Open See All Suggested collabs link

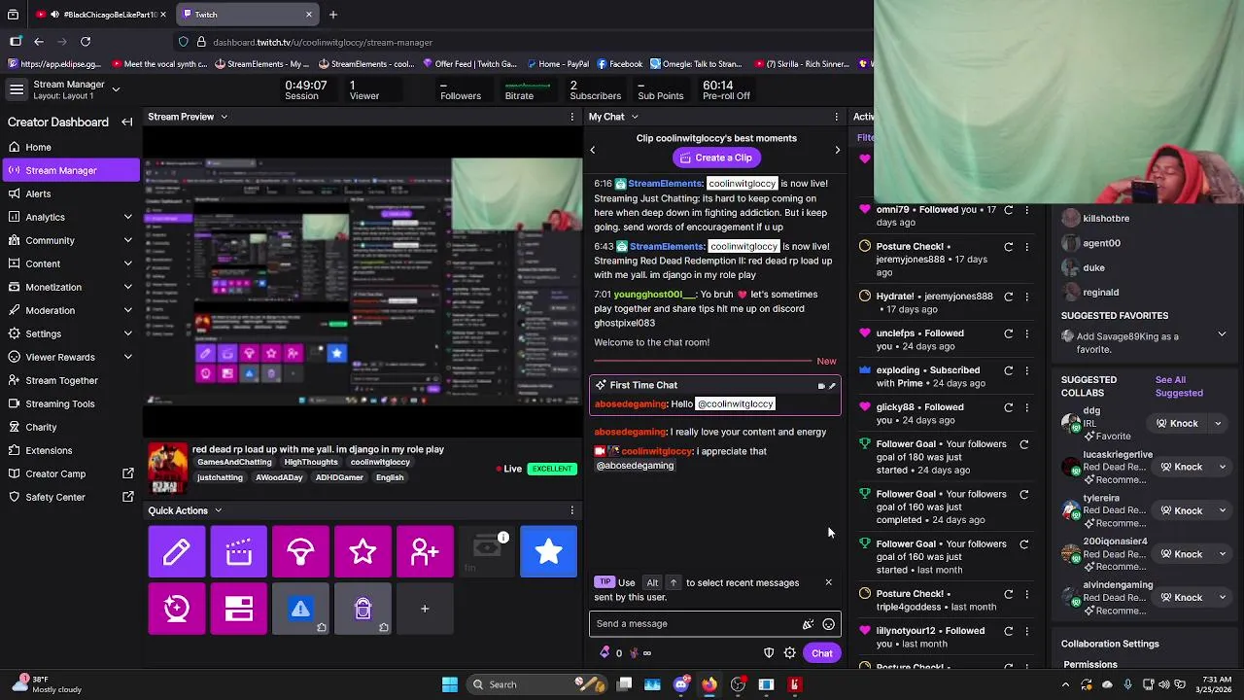pyautogui.click(x=1179, y=387)
